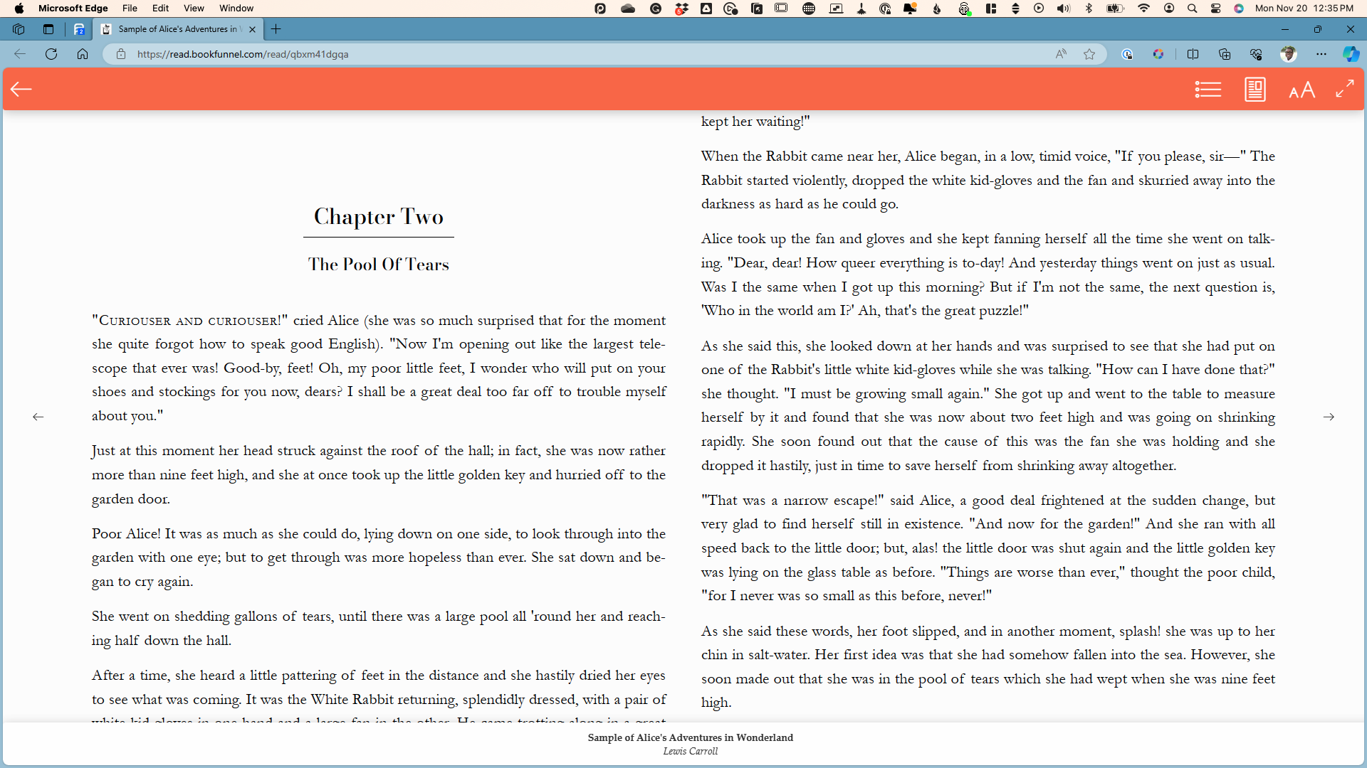
Task: Click the date and time in menu bar
Action: coord(1304,8)
